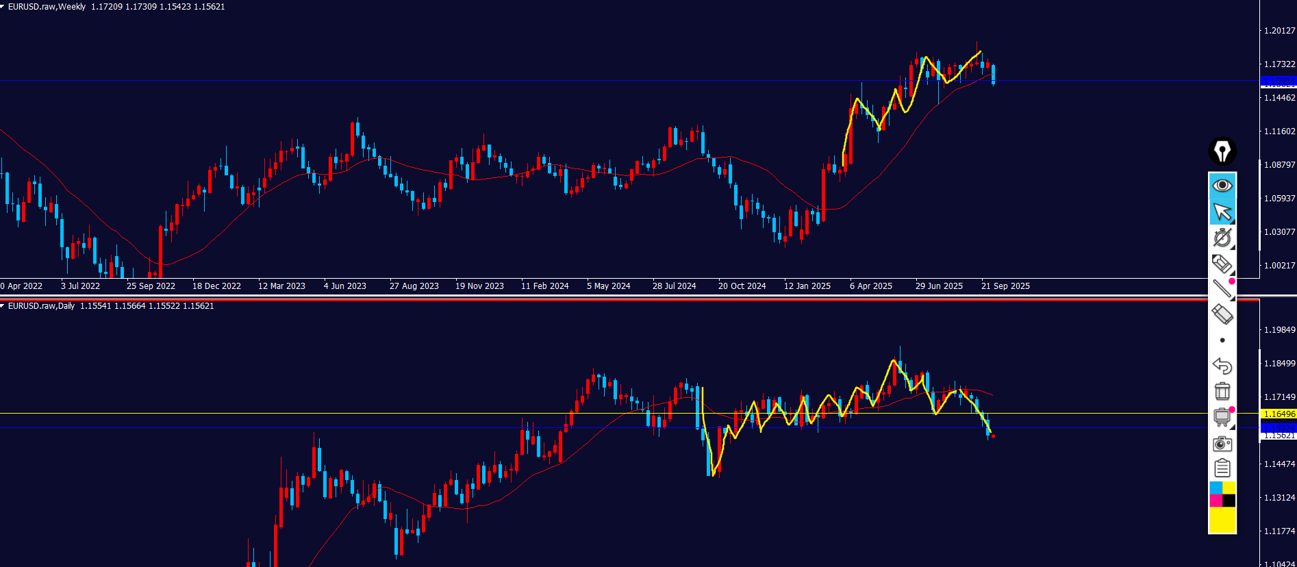Viewport: 1297px width, 567px height.
Task: Click the Epic Pen nib logo button
Action: pos(1222,151)
